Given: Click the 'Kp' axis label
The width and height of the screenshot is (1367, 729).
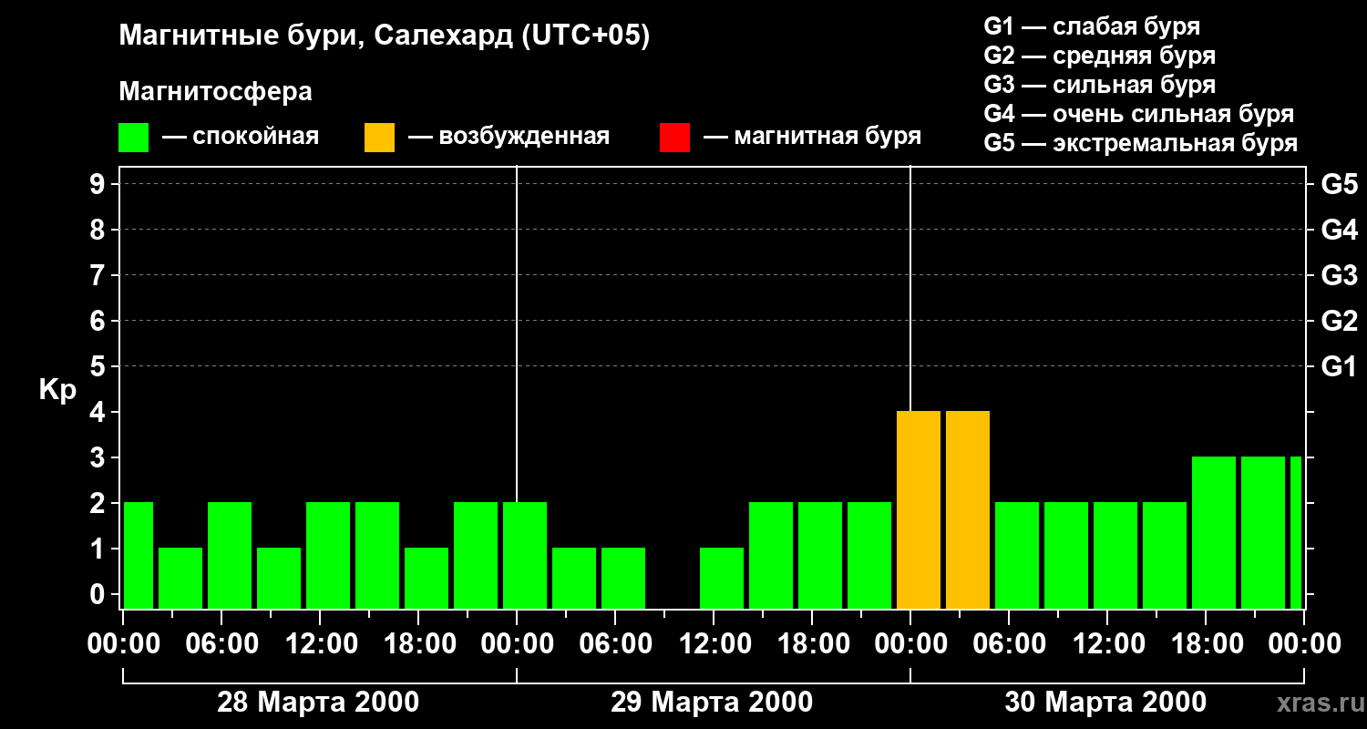Looking at the screenshot, I should (x=57, y=390).
